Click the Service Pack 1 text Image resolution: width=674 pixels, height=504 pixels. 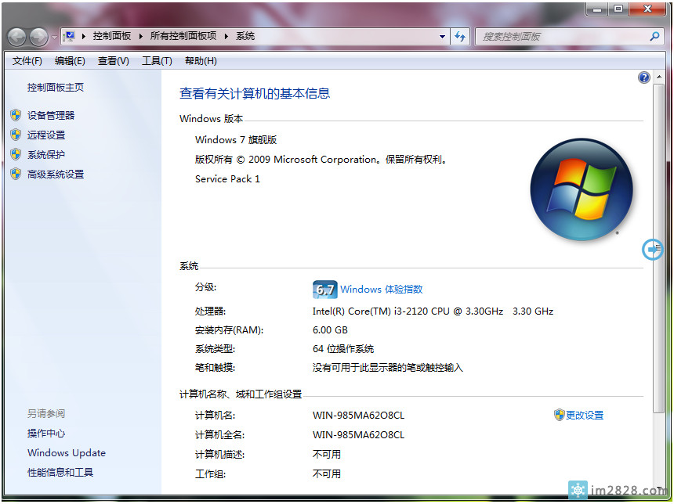click(x=227, y=179)
